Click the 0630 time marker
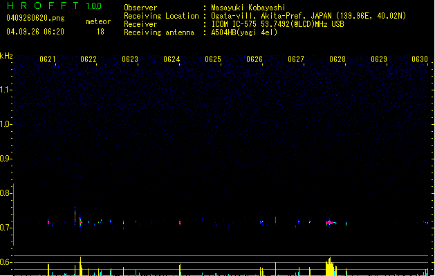The image size is (435, 276). pyautogui.click(x=420, y=59)
